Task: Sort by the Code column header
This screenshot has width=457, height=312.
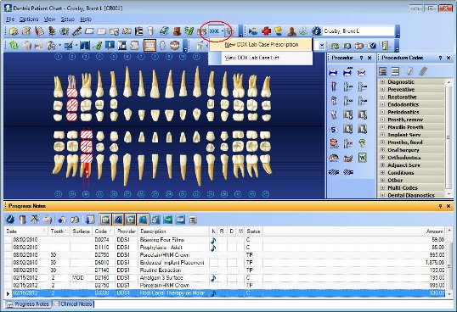Action: point(104,231)
